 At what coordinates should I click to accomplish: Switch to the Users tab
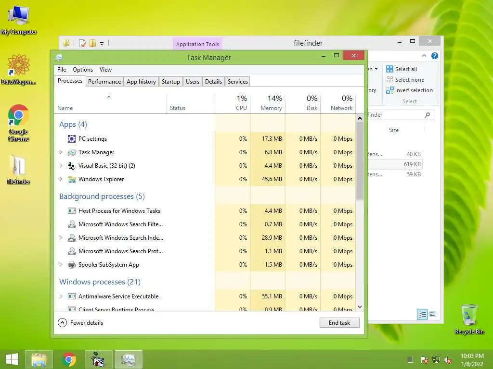[x=193, y=82]
